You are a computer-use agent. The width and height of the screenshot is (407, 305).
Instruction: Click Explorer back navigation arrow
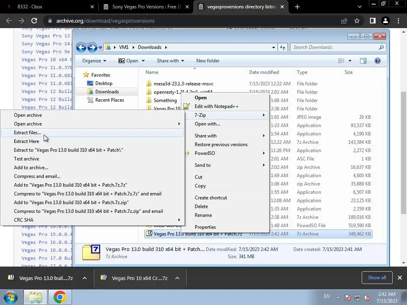(81, 48)
